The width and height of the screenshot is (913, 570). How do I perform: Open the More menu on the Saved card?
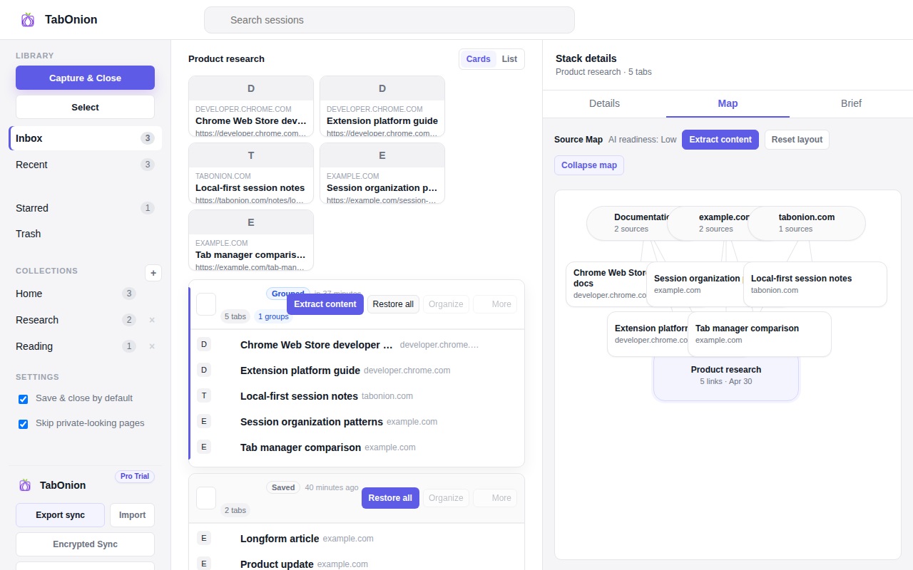[501, 497]
